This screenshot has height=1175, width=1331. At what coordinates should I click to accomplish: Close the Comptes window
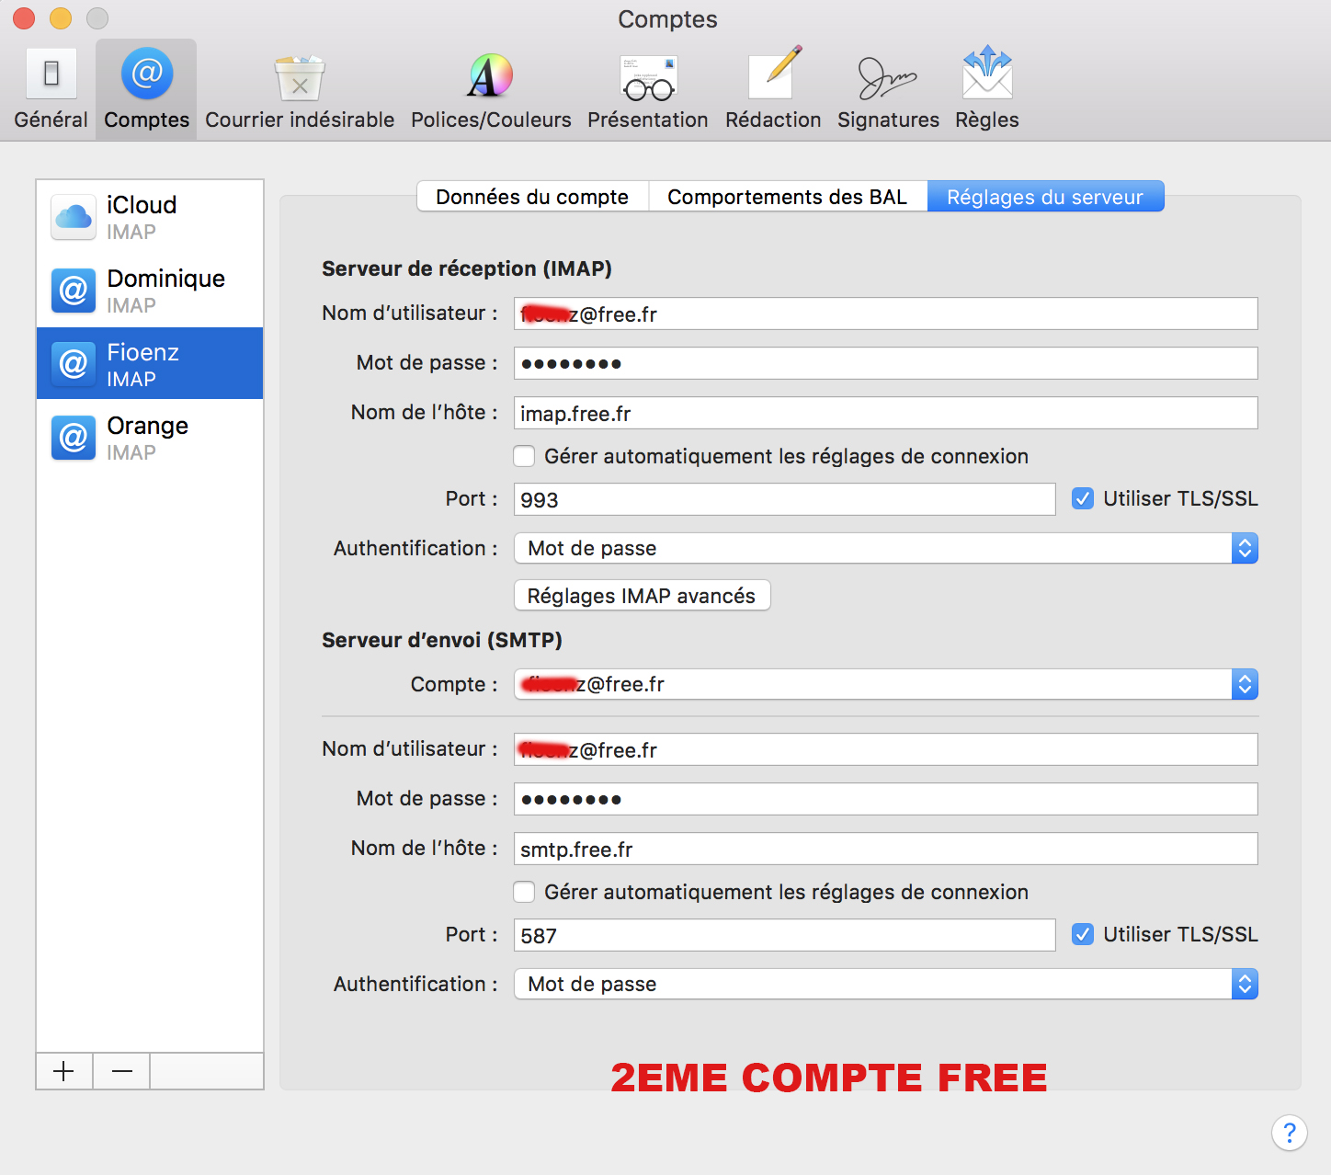click(x=24, y=18)
